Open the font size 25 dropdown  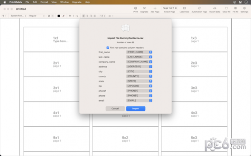coord(50,16)
